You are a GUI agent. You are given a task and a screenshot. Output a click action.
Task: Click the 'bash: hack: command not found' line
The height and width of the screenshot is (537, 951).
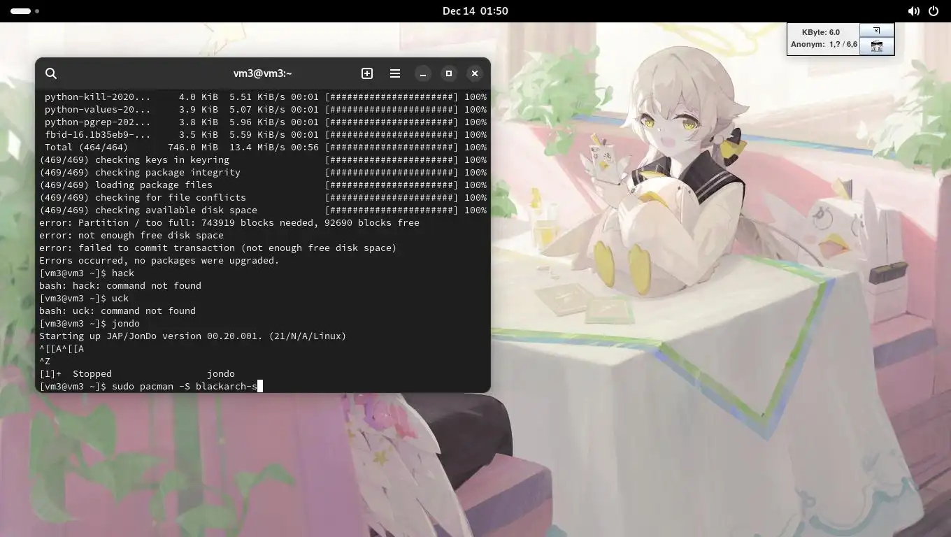point(120,285)
